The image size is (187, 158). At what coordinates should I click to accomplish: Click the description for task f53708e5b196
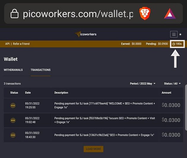(x=105, y=120)
